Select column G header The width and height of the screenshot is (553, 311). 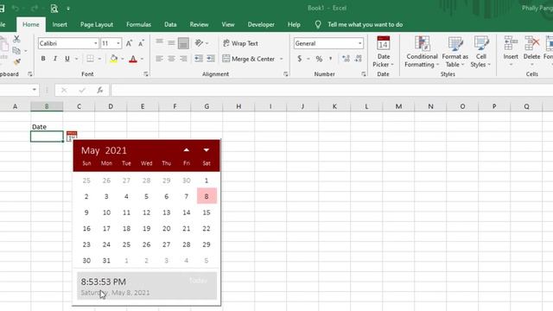(207, 106)
